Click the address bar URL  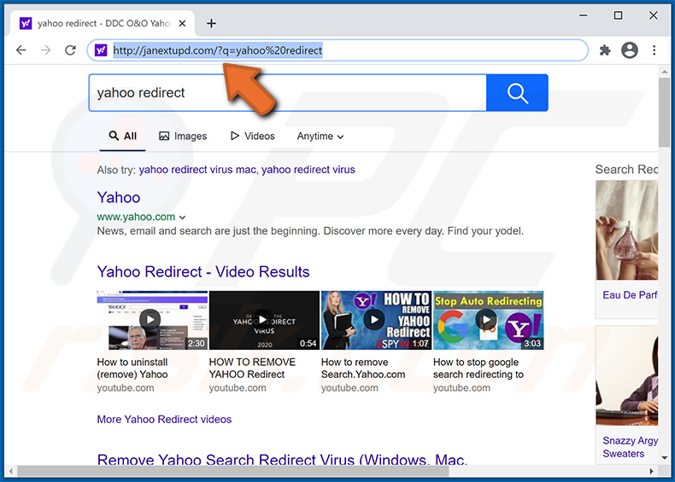click(x=217, y=50)
